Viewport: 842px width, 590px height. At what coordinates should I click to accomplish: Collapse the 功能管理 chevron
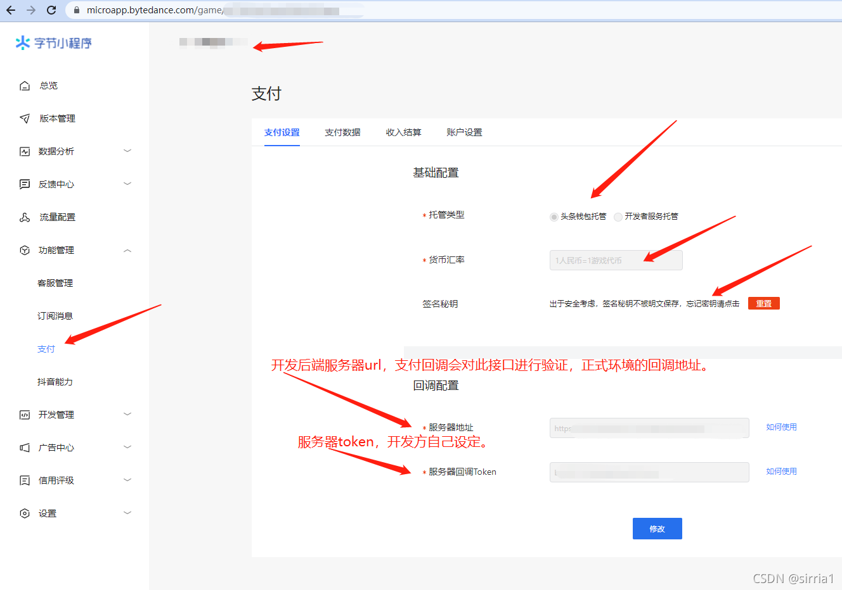tap(127, 250)
